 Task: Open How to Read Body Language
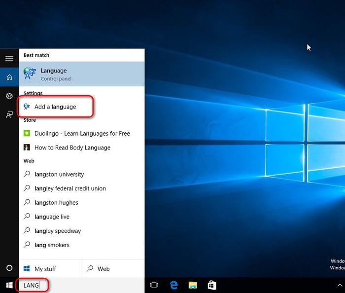coord(72,147)
